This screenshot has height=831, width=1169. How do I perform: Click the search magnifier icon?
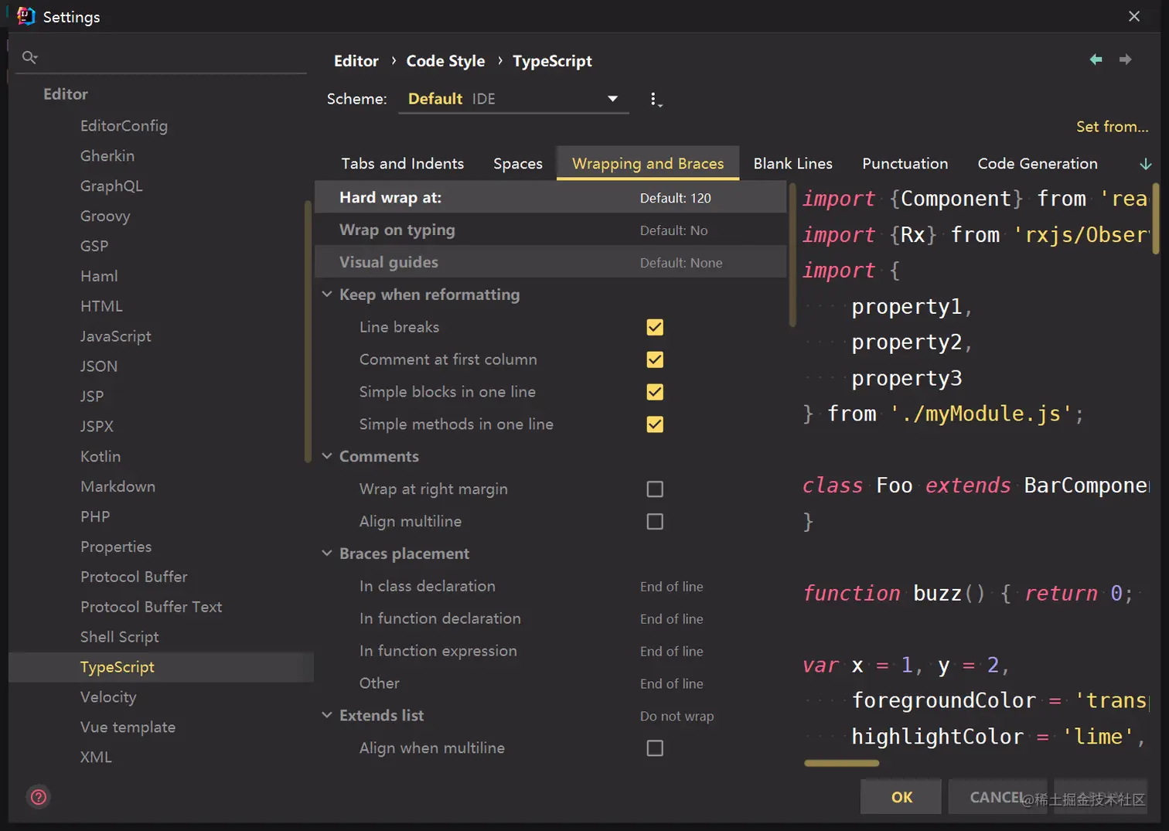pyautogui.click(x=29, y=57)
